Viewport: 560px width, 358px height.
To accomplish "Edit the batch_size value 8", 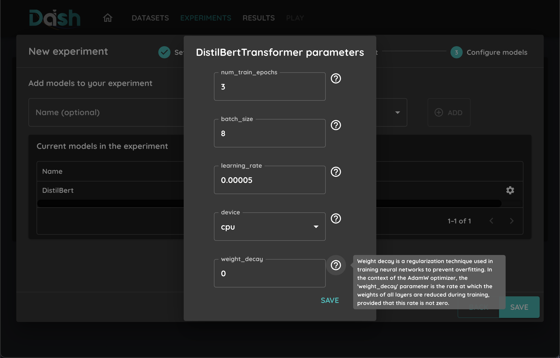I will [x=270, y=133].
